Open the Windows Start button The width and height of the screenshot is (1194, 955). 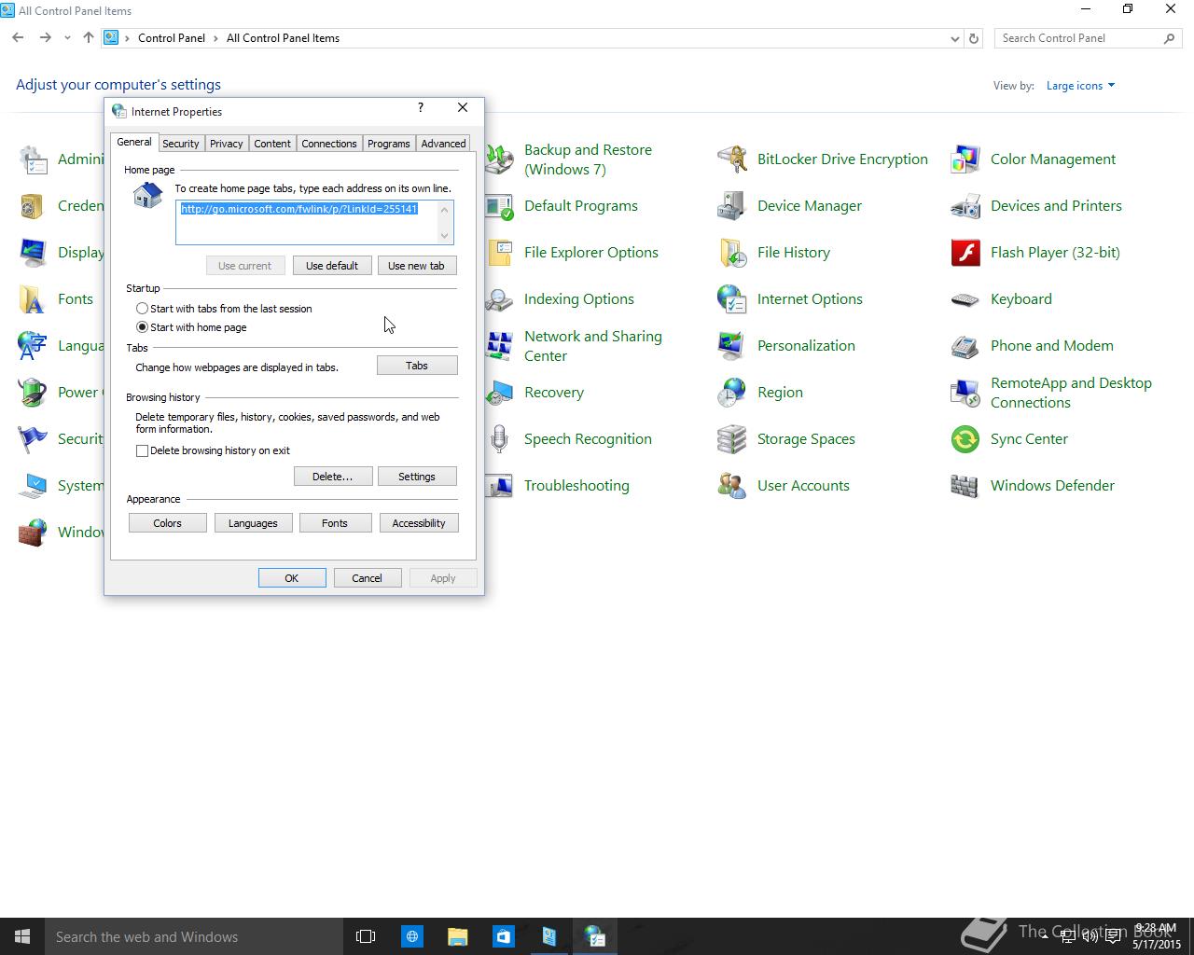[x=22, y=936]
